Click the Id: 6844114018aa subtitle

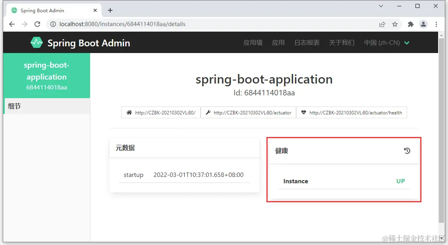[x=264, y=93]
